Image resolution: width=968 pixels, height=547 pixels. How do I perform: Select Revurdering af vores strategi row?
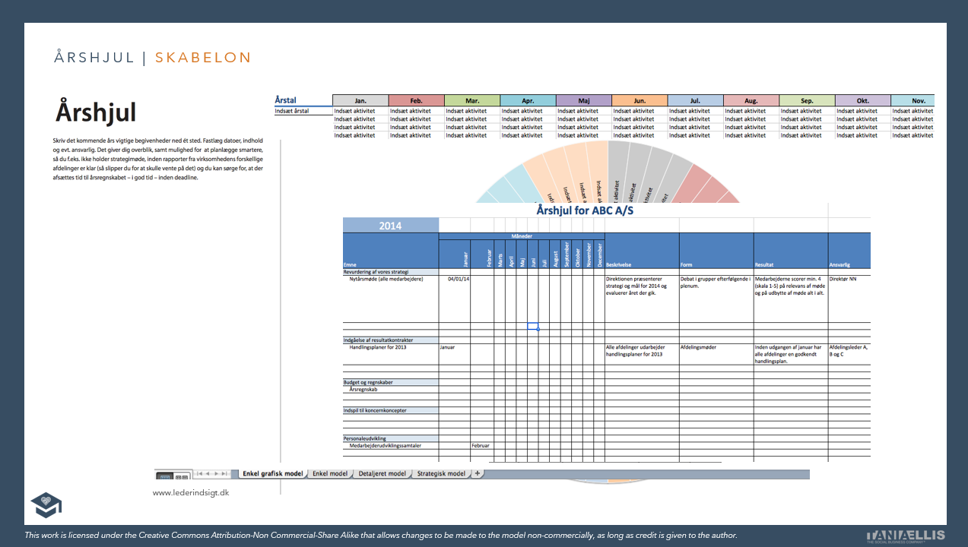[x=391, y=271]
